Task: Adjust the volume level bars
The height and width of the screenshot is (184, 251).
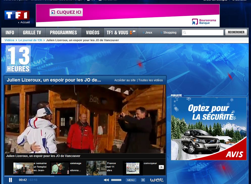Action: click(x=116, y=180)
